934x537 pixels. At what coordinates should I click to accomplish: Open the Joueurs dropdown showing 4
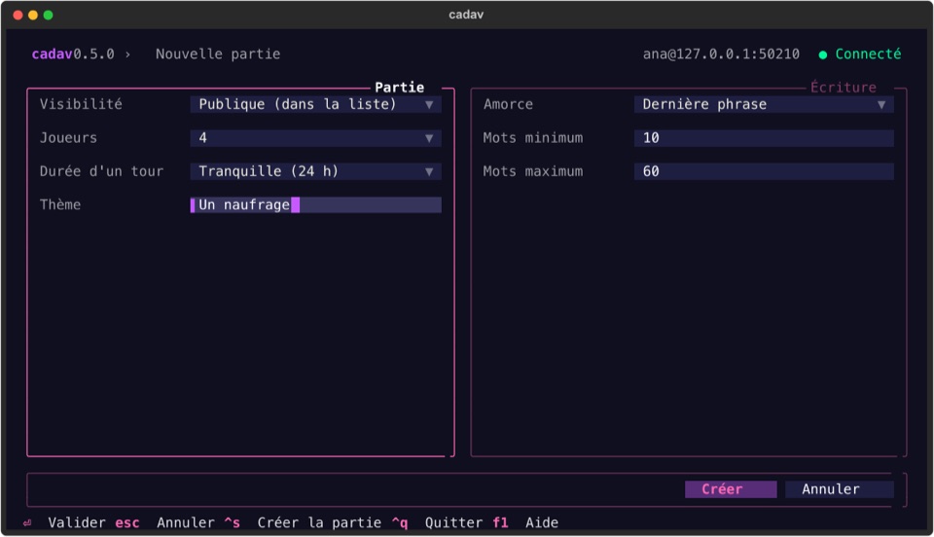[x=315, y=138]
